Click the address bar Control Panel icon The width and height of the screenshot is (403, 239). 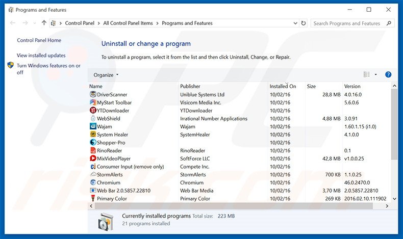coord(53,23)
